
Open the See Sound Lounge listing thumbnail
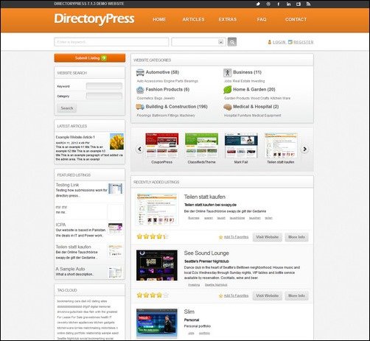pyautogui.click(x=157, y=265)
